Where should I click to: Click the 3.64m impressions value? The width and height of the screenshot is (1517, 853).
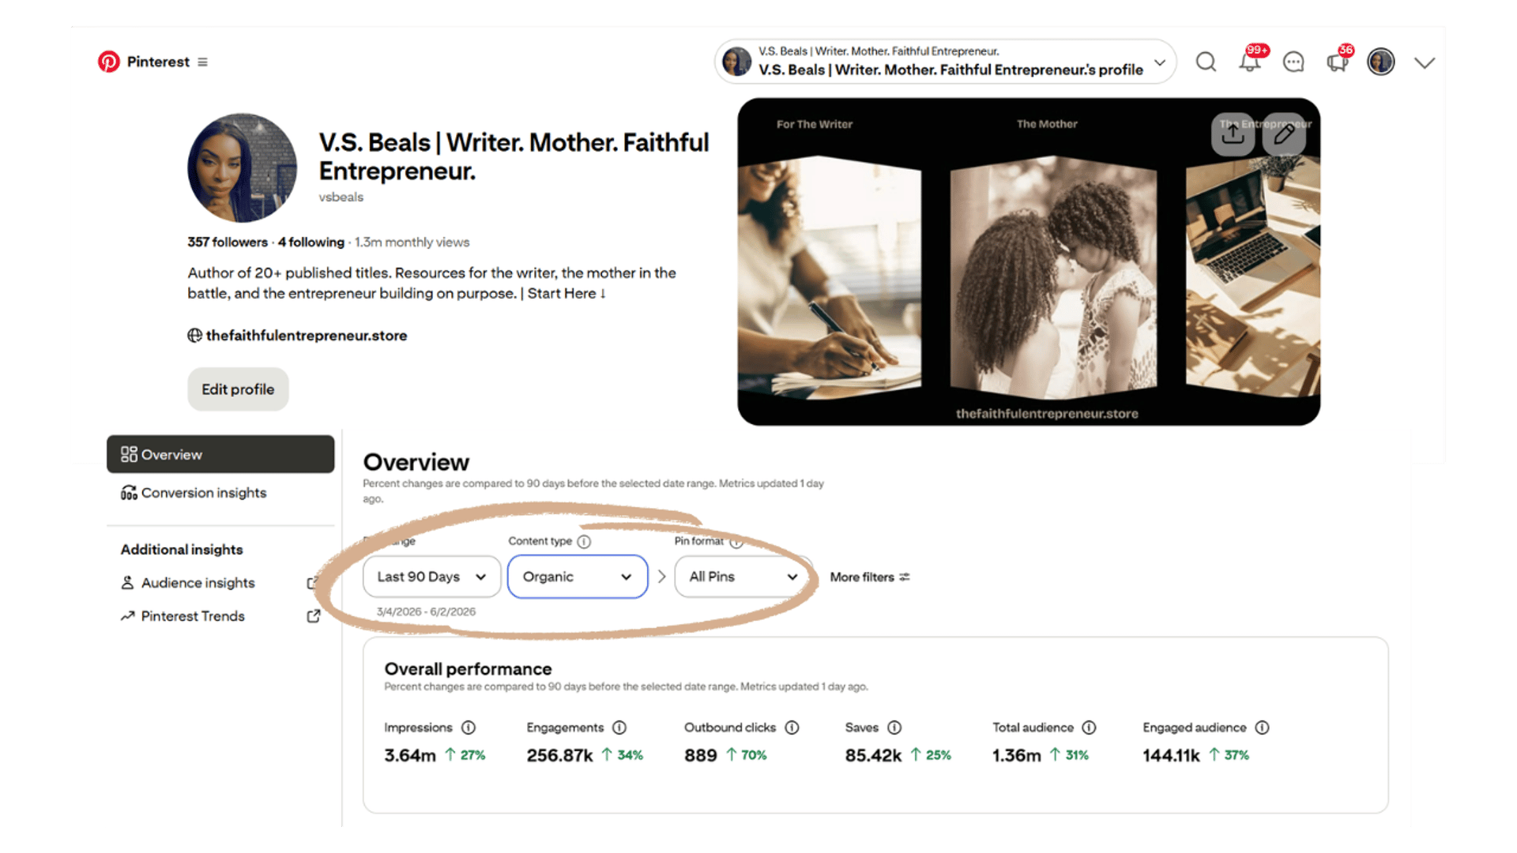tap(410, 756)
